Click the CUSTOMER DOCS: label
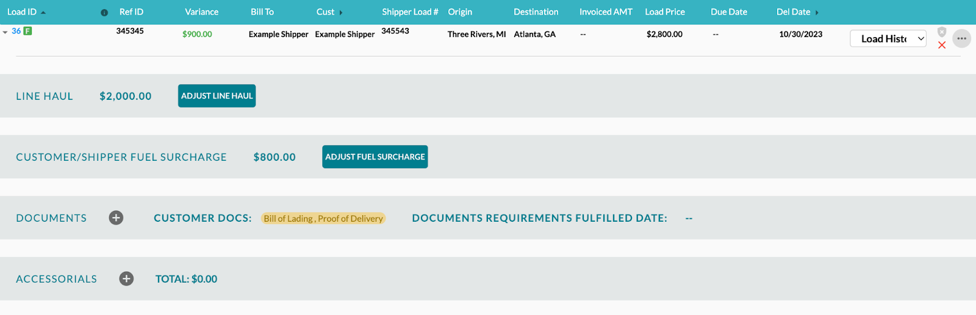Image resolution: width=976 pixels, height=315 pixels. coord(203,218)
